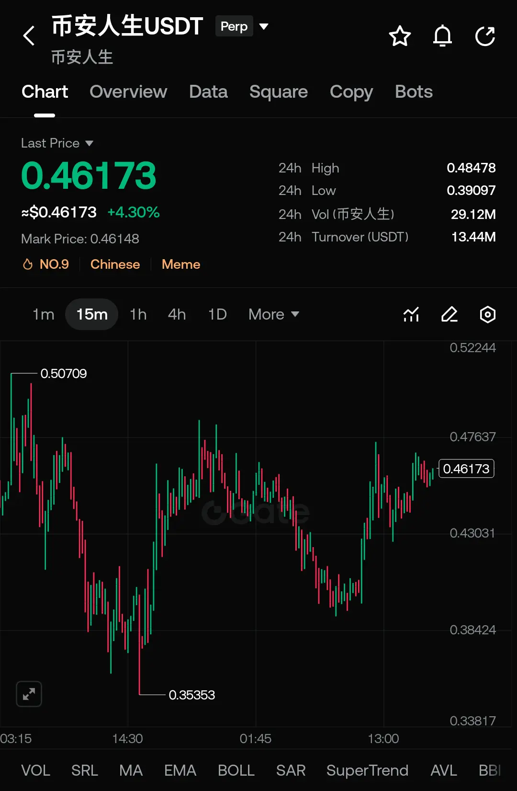Image resolution: width=517 pixels, height=791 pixels.
Task: Select the 1m timeframe
Action: 43,314
